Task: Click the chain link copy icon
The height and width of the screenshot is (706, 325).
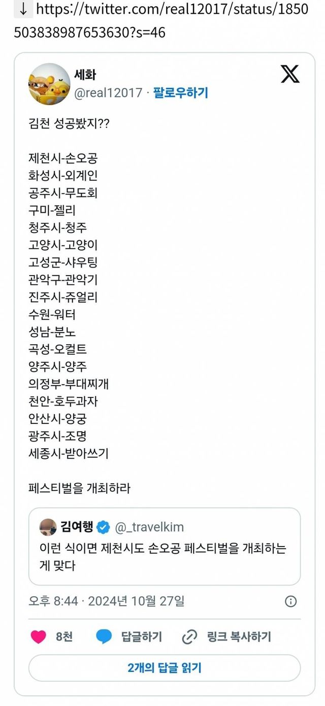Action: (x=189, y=636)
